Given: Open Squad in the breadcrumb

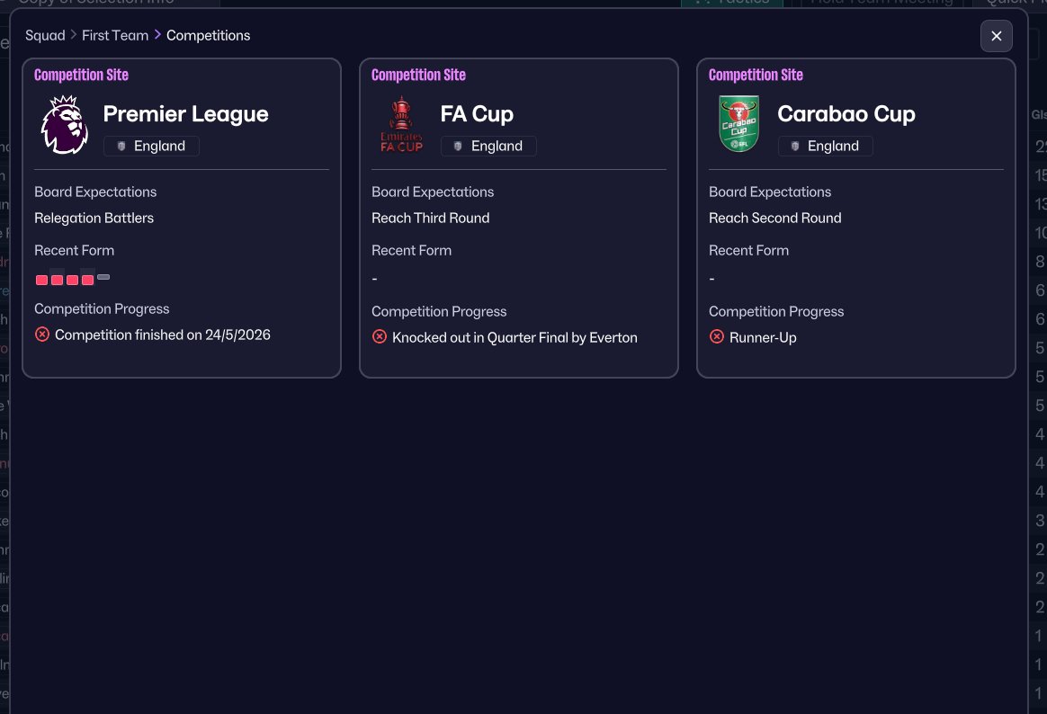Looking at the screenshot, I should [x=45, y=35].
